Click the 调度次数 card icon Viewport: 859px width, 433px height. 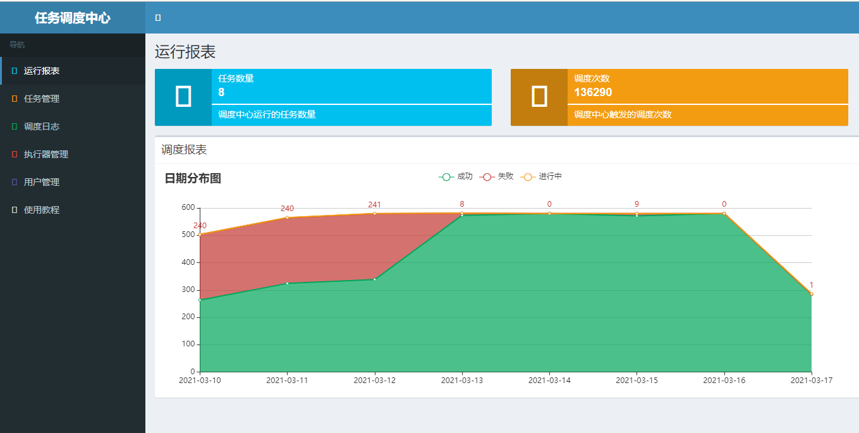click(x=539, y=97)
